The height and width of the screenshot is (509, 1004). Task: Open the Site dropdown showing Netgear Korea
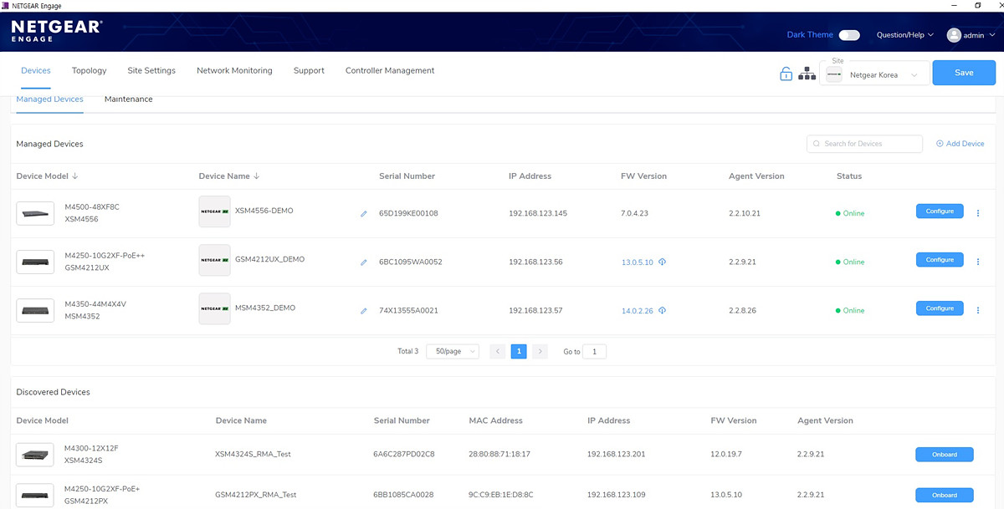coord(874,75)
